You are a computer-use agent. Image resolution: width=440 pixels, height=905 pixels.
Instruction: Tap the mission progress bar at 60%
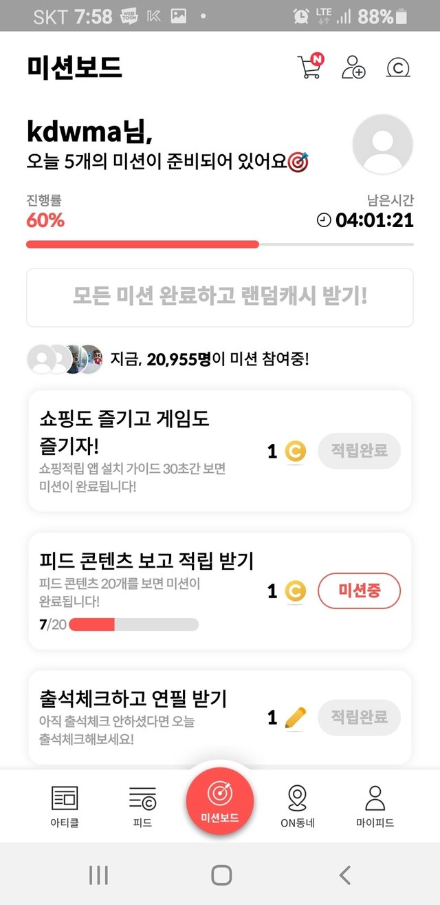point(220,244)
